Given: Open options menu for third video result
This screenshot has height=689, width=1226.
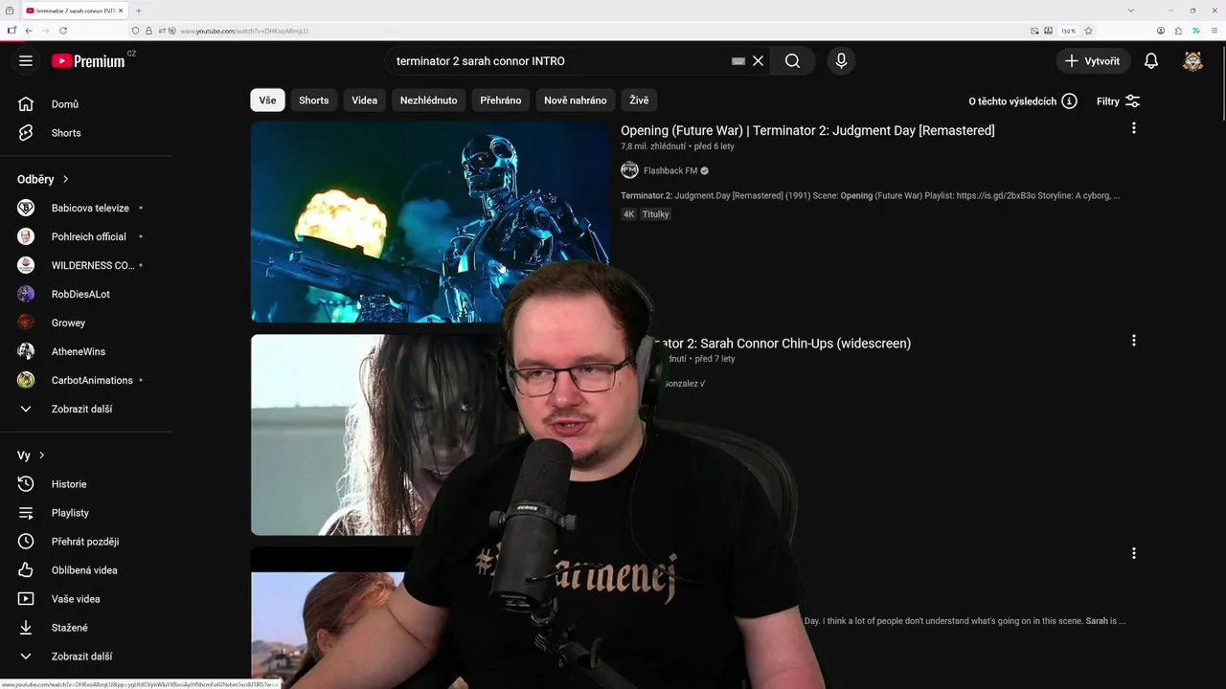Looking at the screenshot, I should 1133,553.
